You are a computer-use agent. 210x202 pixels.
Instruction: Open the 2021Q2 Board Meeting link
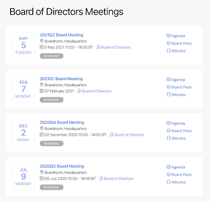click(x=62, y=35)
